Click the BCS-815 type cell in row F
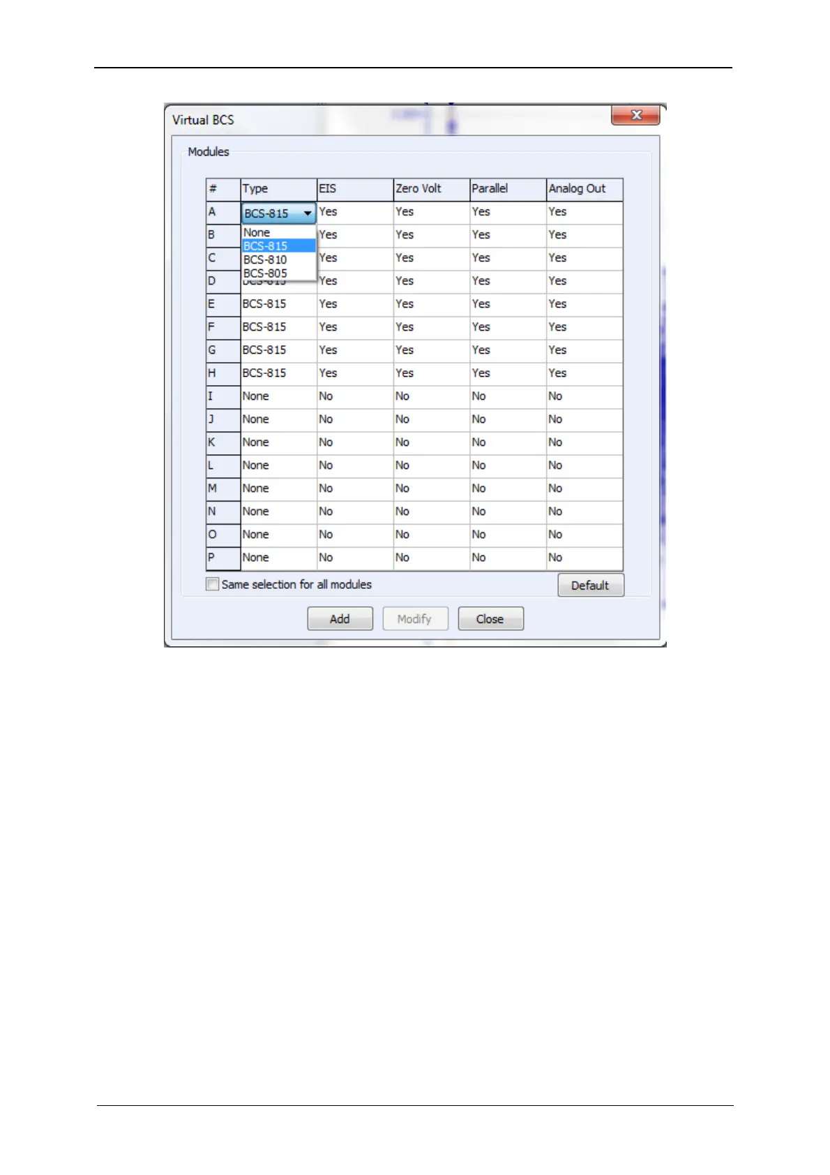 tap(279, 327)
